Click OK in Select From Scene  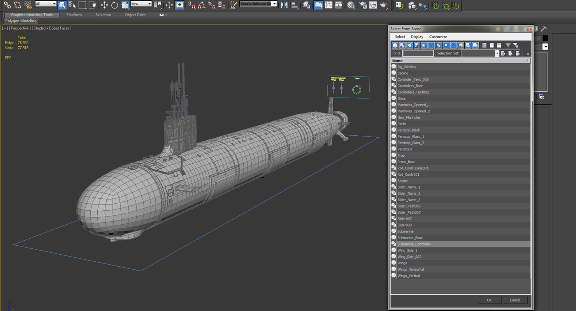click(489, 300)
